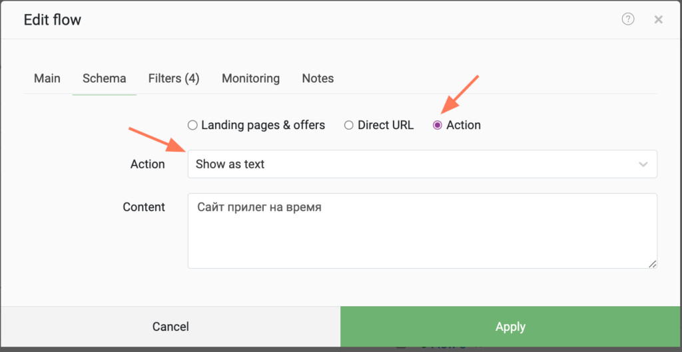This screenshot has height=352, width=682.
Task: Open the Show as text dropdown
Action: pyautogui.click(x=422, y=164)
